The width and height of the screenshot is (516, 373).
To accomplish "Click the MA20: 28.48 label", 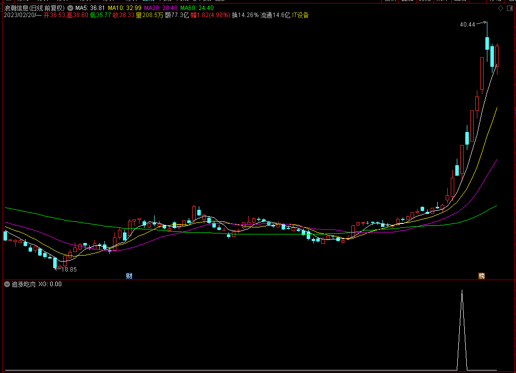I will click(161, 8).
